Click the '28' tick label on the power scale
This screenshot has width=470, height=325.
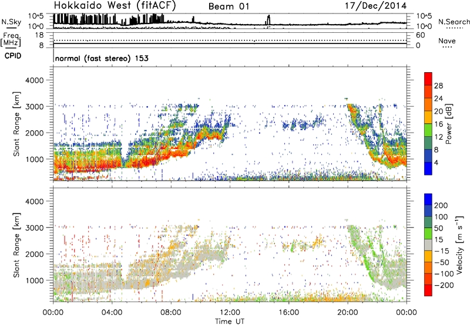(438, 86)
